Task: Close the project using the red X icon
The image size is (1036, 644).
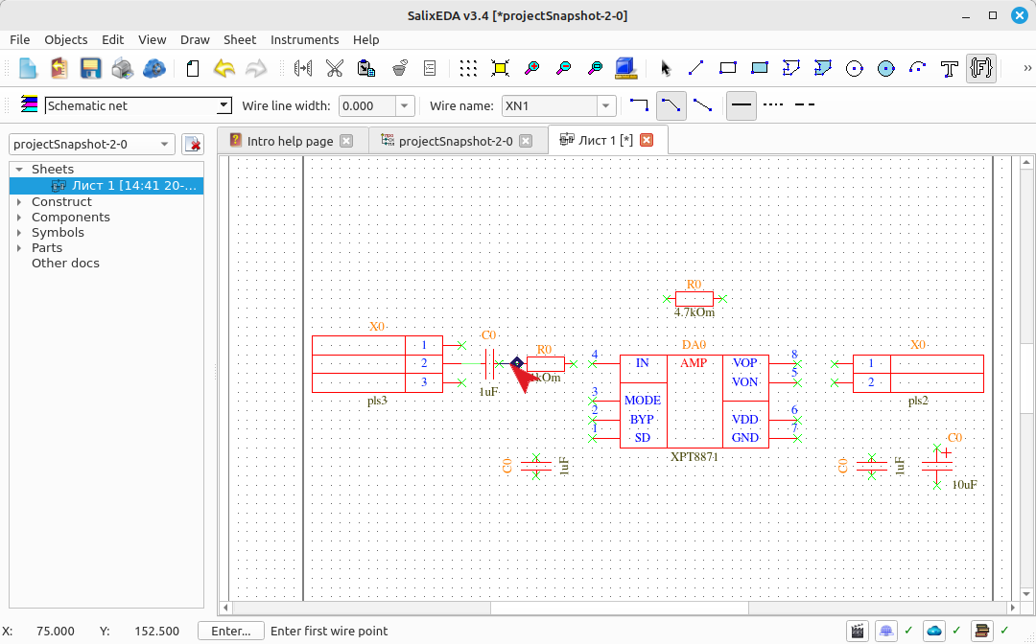Action: [x=192, y=144]
